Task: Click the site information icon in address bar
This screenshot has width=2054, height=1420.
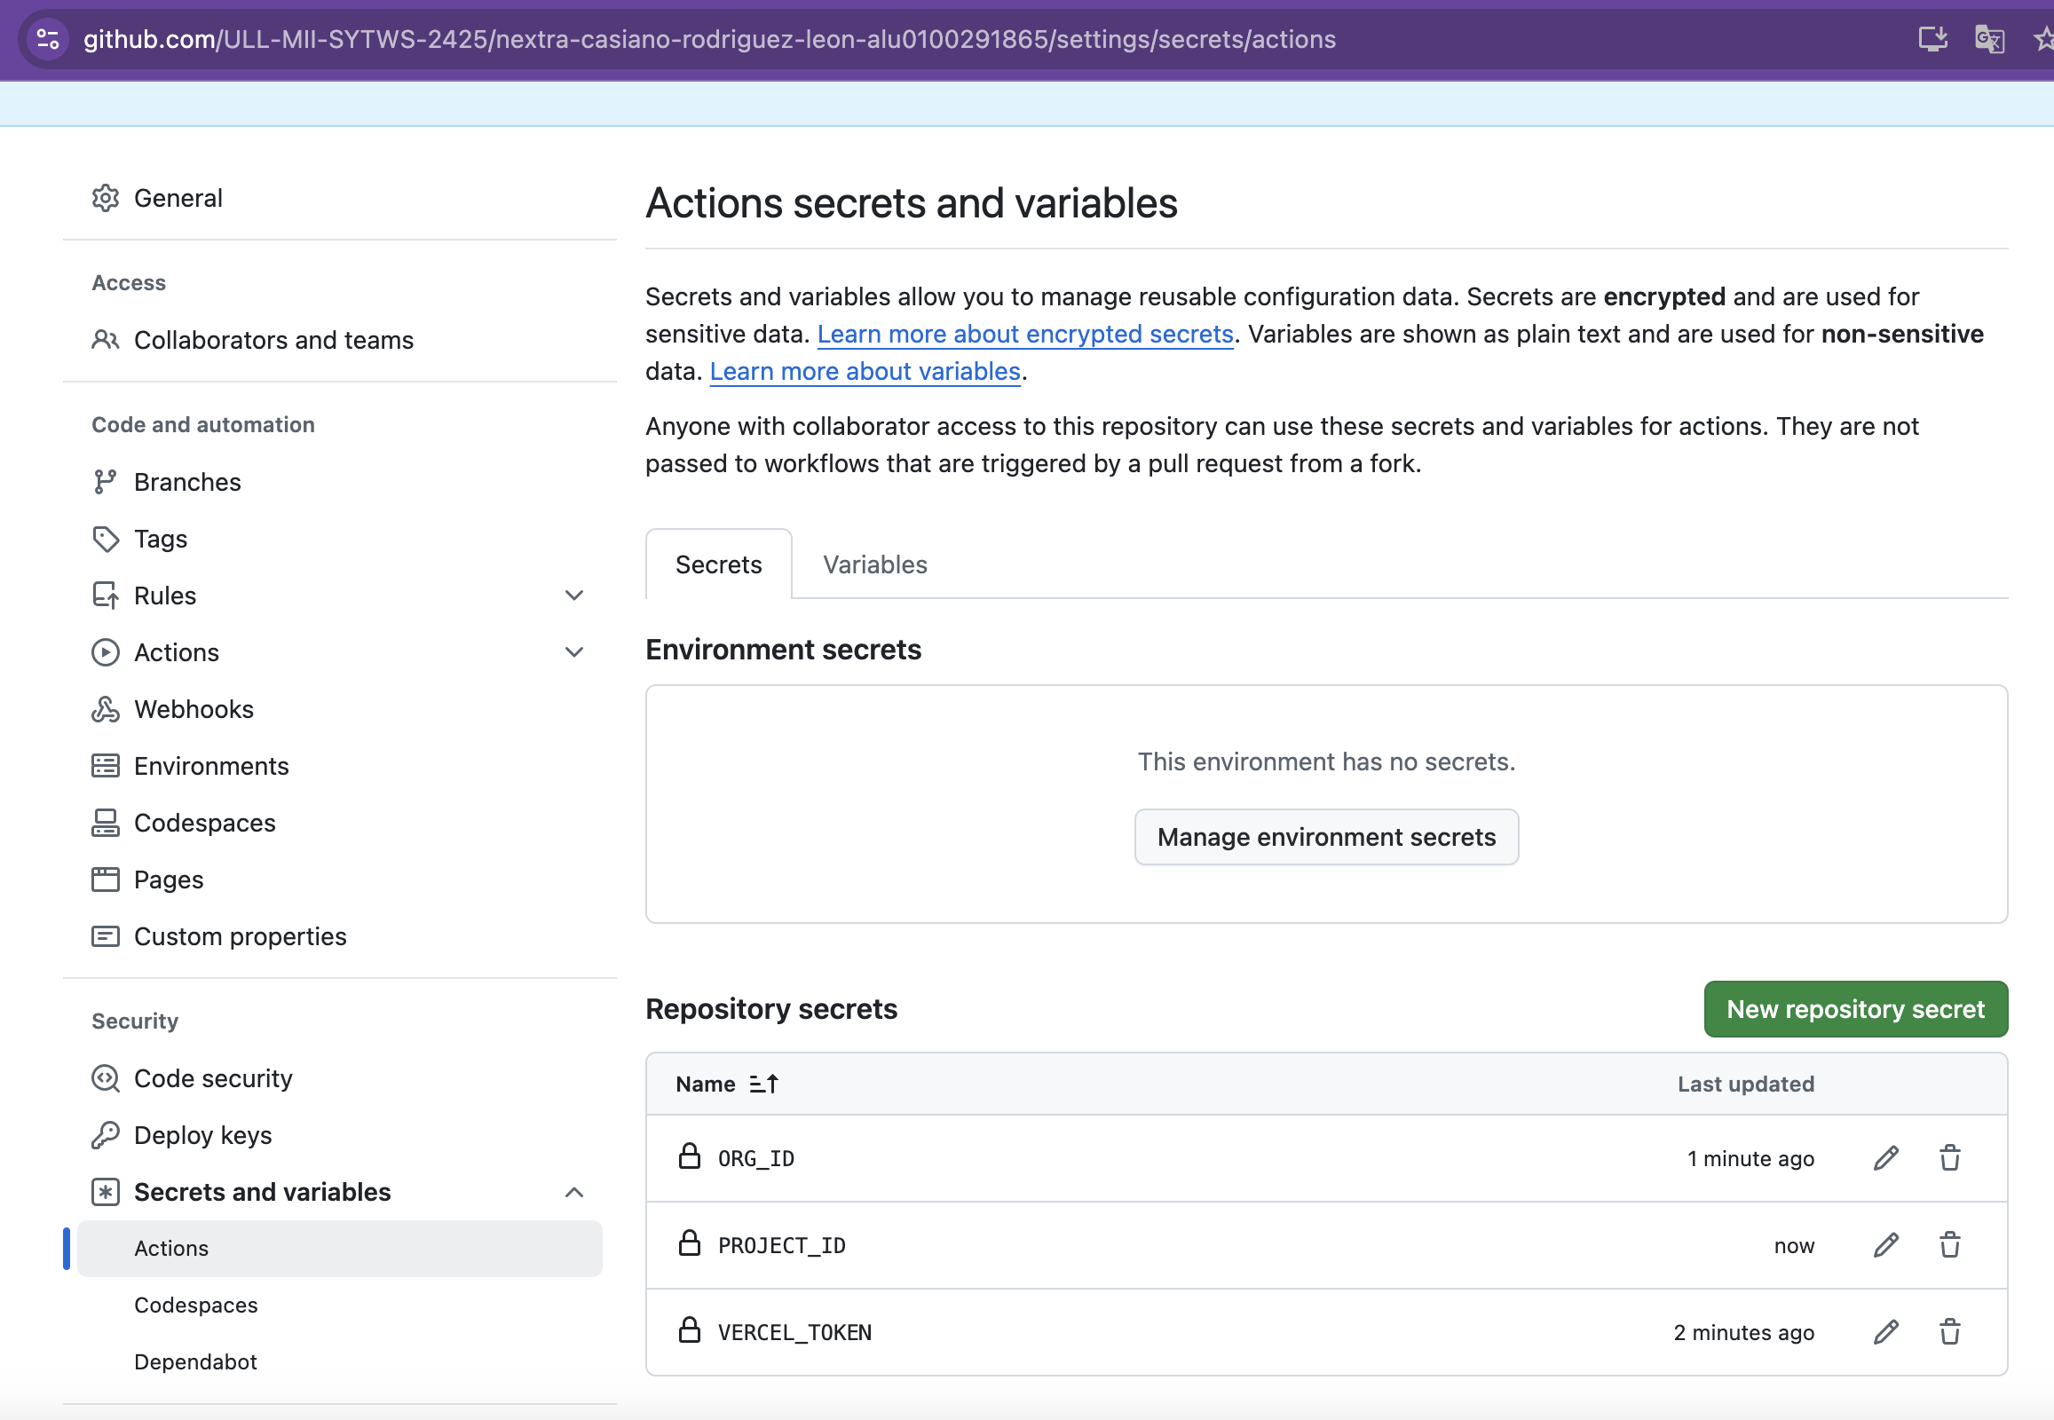Action: 48,39
